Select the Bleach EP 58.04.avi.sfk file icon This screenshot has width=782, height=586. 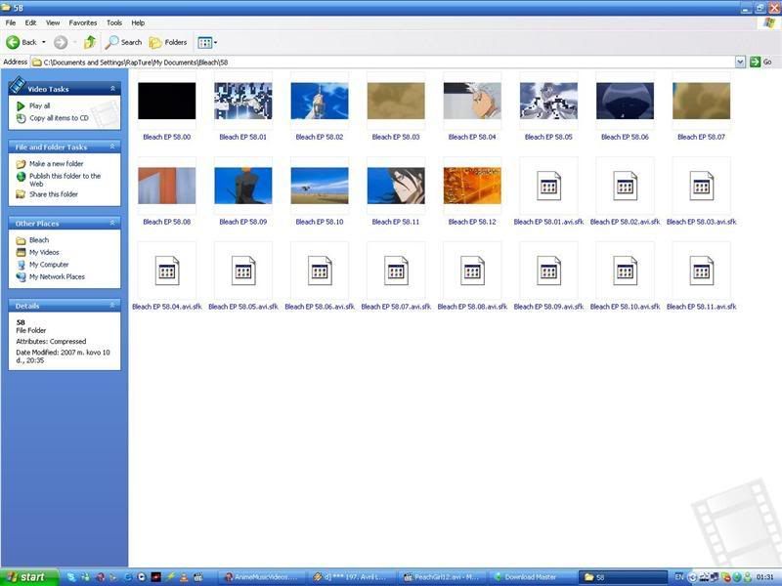pyautogui.click(x=166, y=271)
